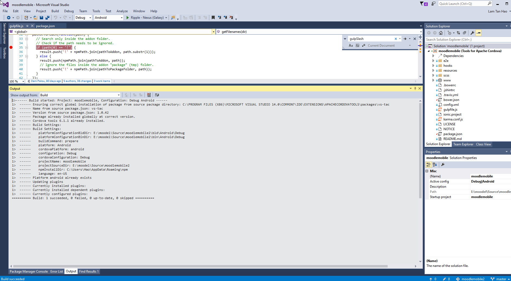Toggle Match Whole Word in find box
Screen dimensions: 511x281
pyautogui.click(x=357, y=46)
